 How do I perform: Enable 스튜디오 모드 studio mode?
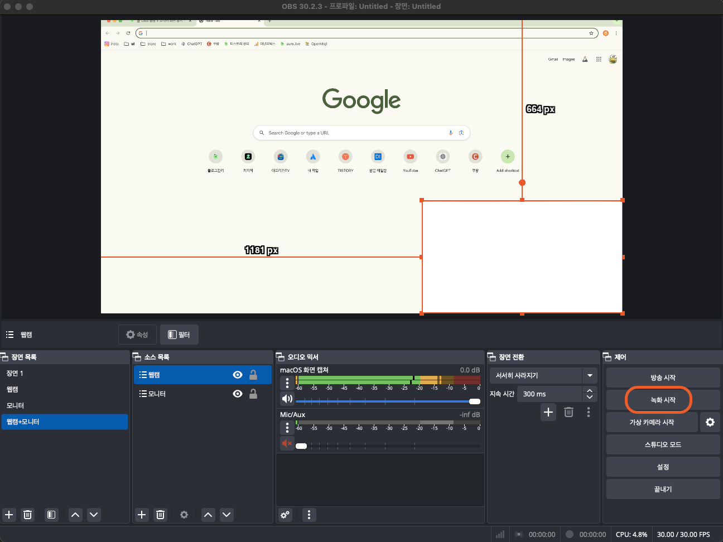(663, 444)
